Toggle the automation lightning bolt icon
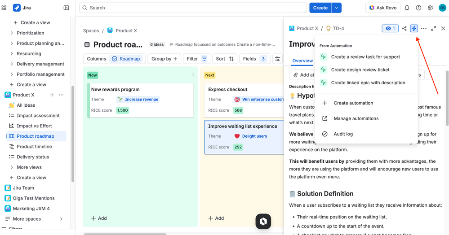 point(414,28)
